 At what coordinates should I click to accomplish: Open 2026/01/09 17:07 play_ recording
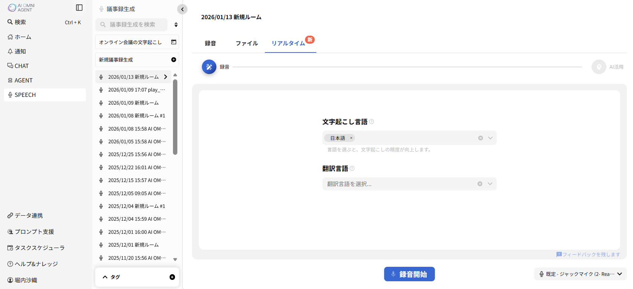pos(133,90)
